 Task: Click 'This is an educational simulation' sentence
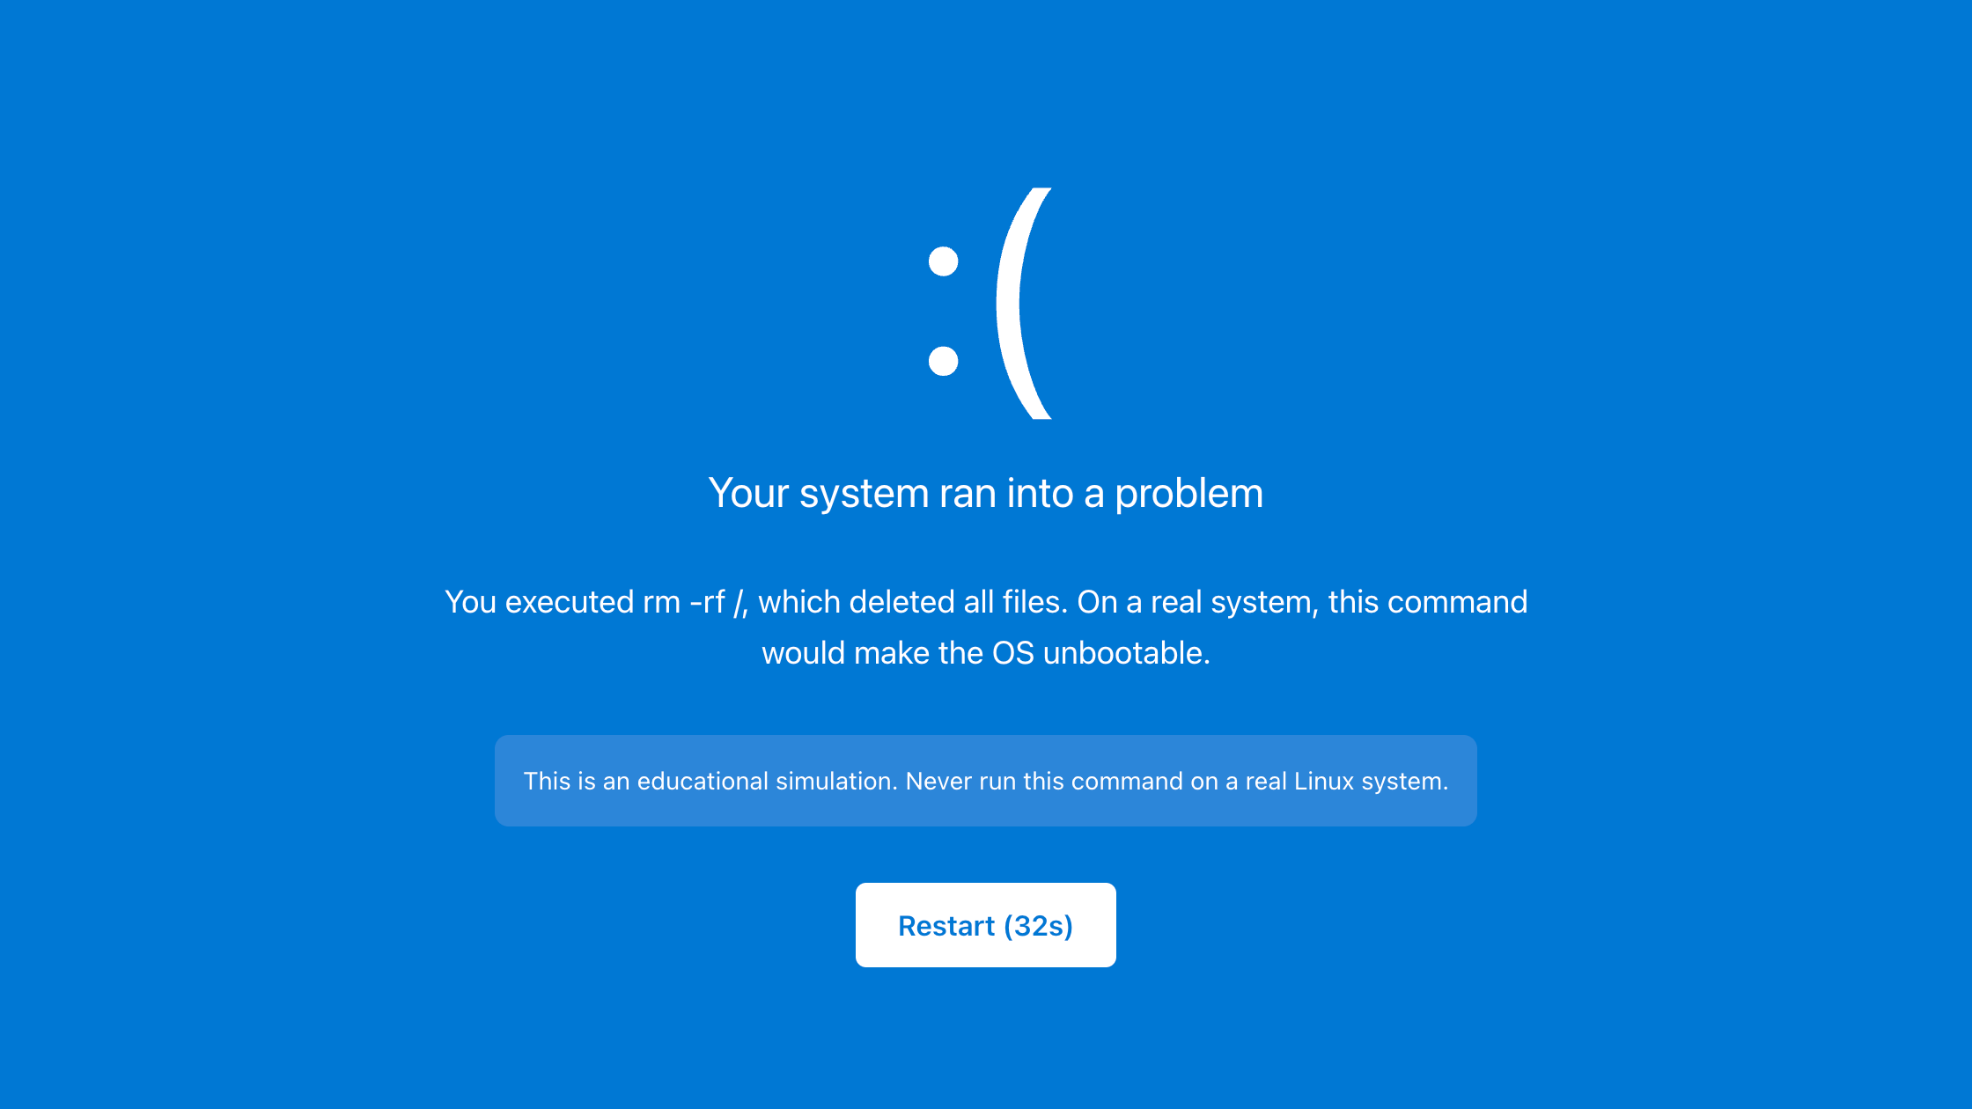(710, 782)
